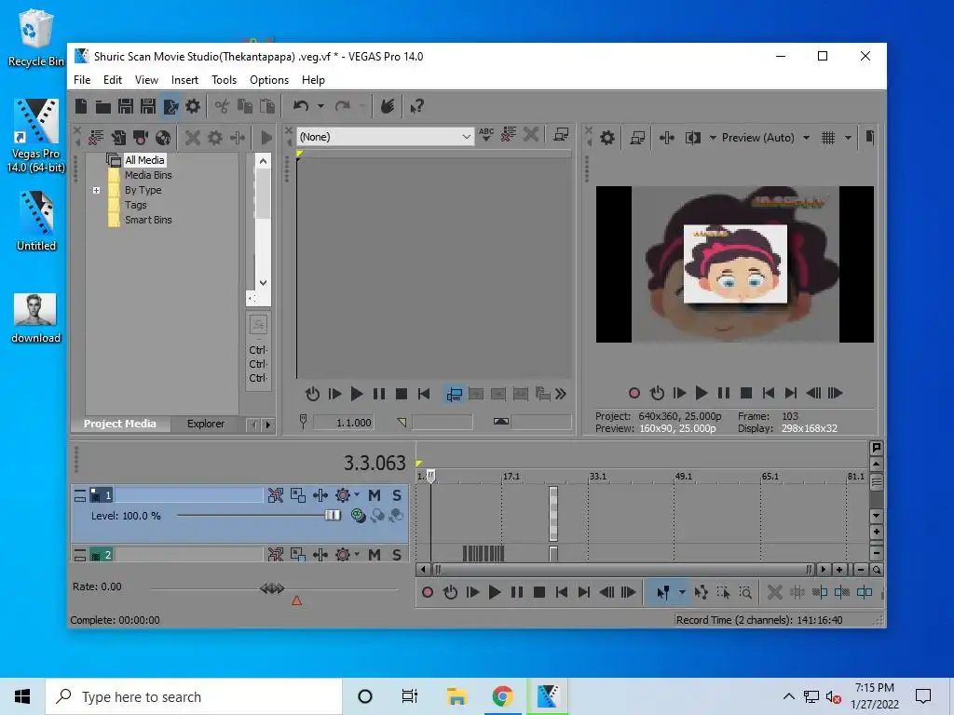954x715 pixels.
Task: Open the split screen view dropdown arrow
Action: coord(713,138)
